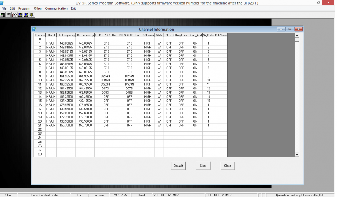
Task: Click the COM5 status bar entry
Action: 79,195
